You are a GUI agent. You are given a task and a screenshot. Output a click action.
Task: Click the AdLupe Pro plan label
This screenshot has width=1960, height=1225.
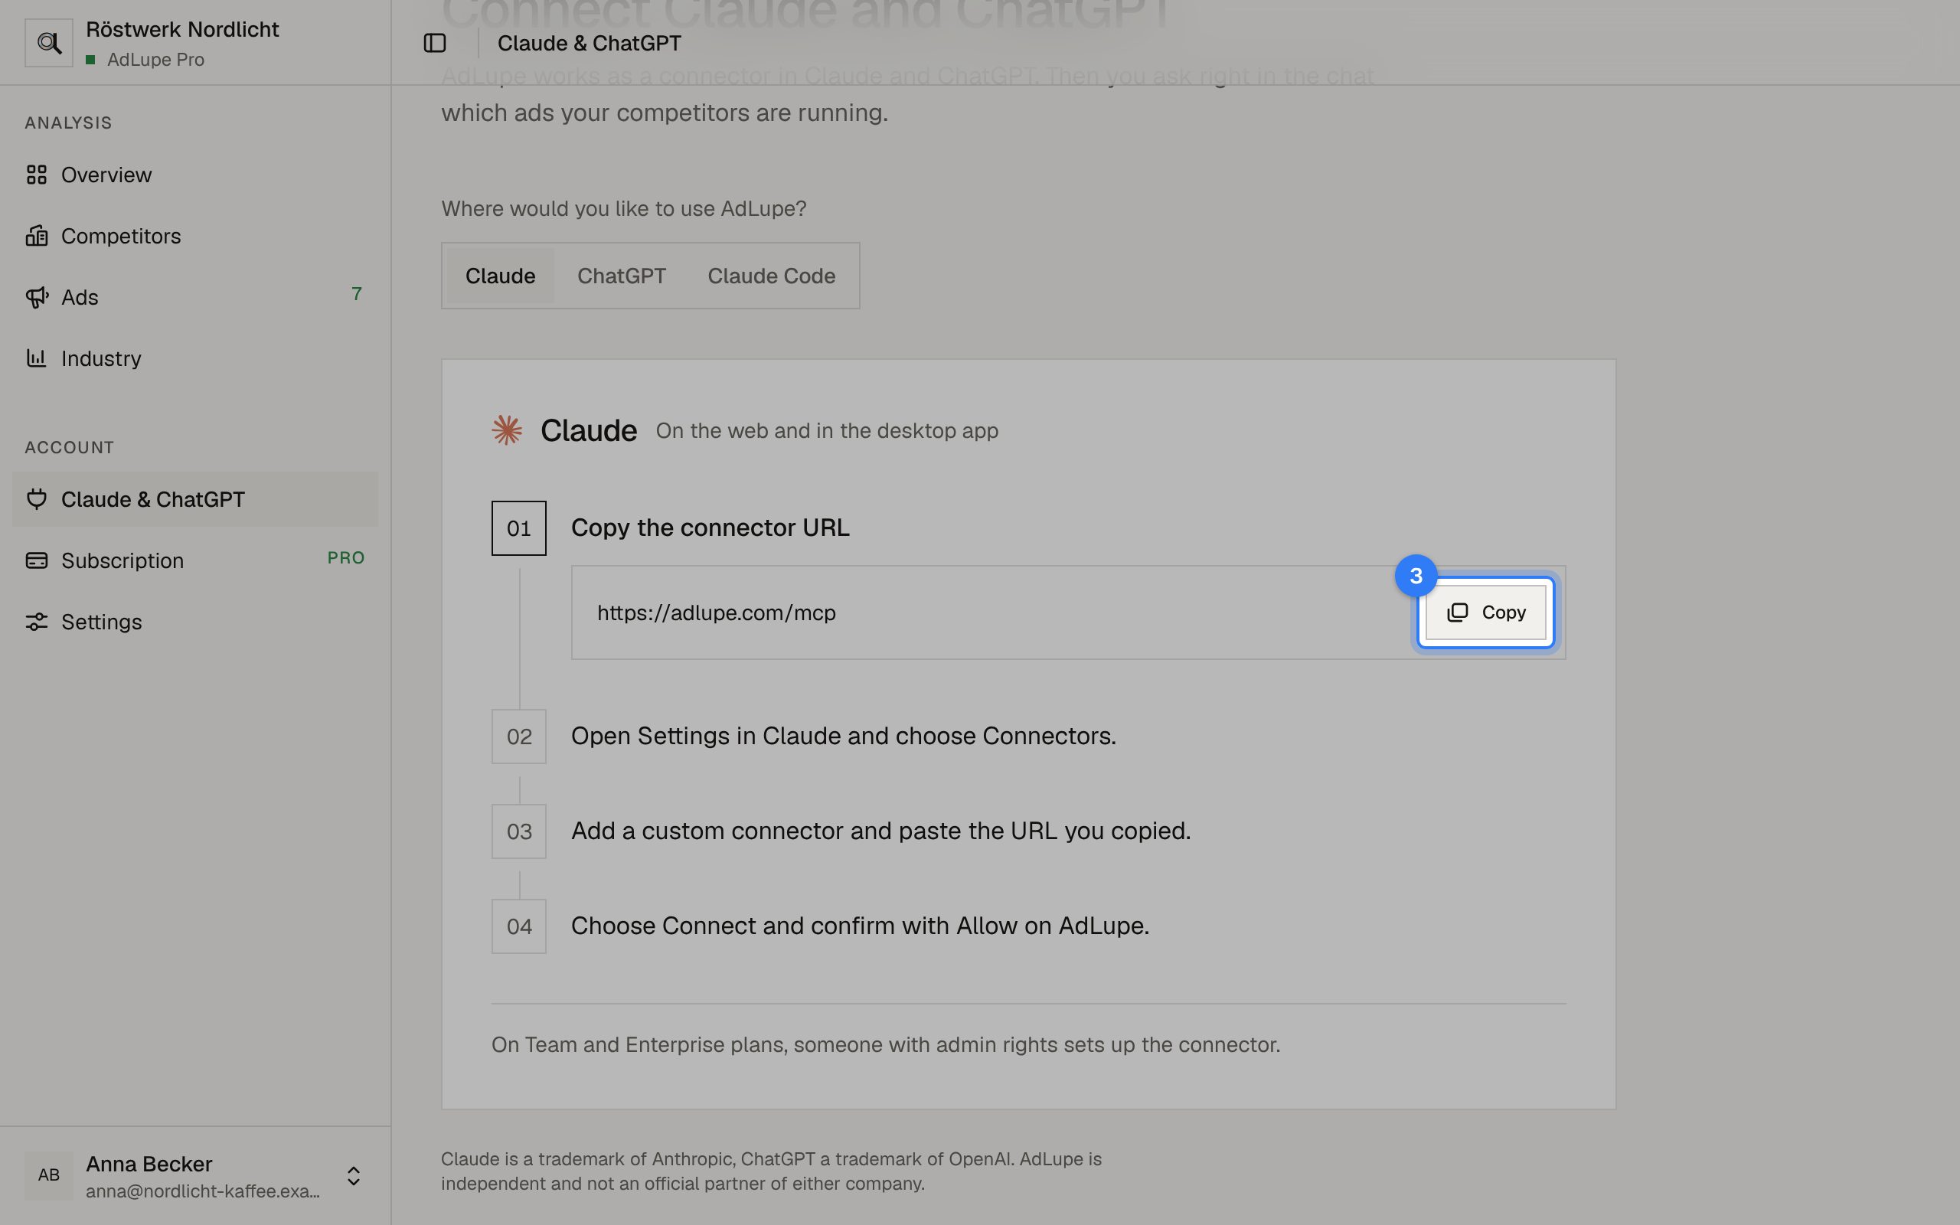click(x=155, y=60)
